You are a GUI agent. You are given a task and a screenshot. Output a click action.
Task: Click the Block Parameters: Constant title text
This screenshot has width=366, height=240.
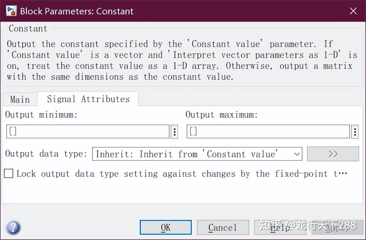pos(77,11)
